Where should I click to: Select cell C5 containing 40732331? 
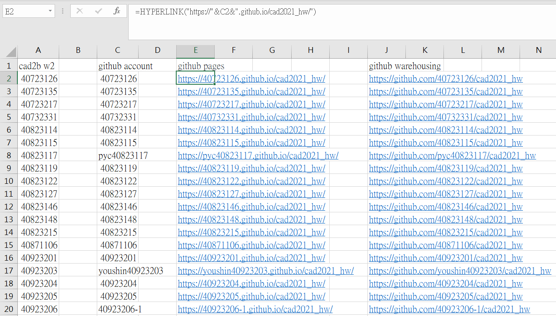pos(117,117)
